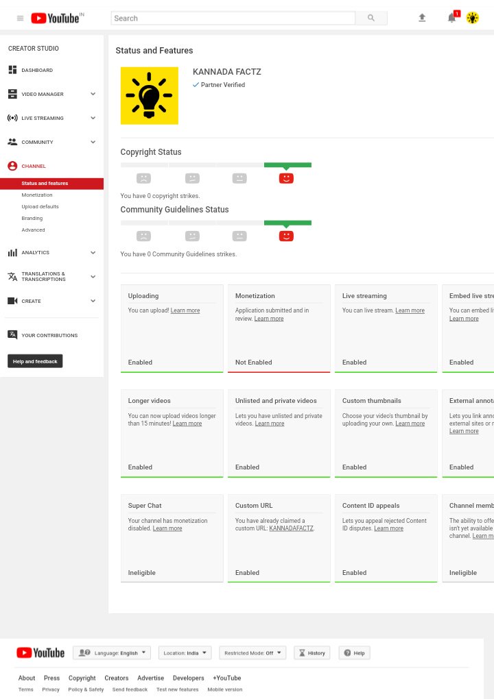Open the Restricted Mode: Off dropdown

(x=252, y=653)
